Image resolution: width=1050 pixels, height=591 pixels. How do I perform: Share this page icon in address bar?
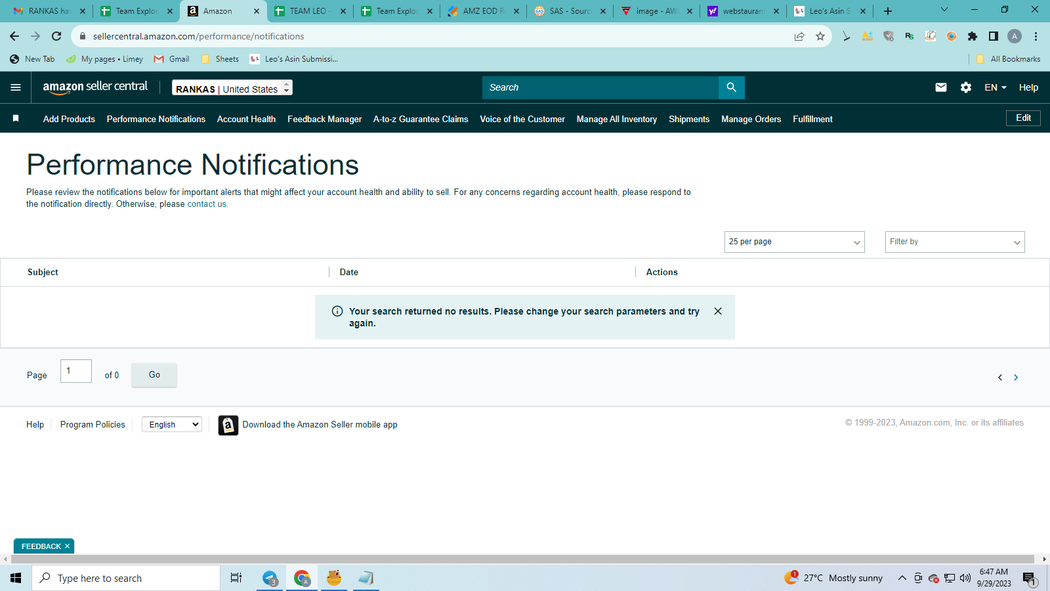tap(799, 36)
